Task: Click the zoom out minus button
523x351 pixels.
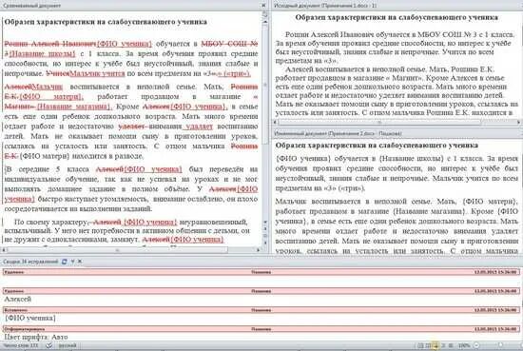Action: 476,345
